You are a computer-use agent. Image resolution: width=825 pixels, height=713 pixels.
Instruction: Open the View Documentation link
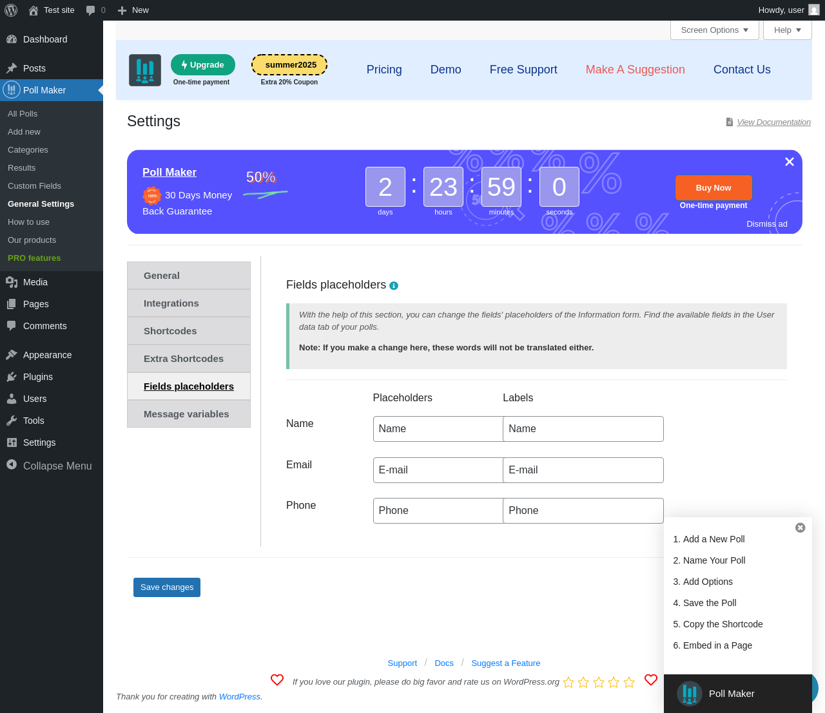[x=773, y=122]
